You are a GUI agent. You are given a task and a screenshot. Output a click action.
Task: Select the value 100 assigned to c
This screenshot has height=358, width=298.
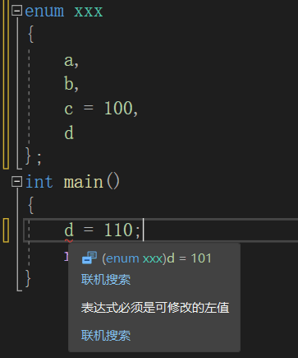(118, 108)
